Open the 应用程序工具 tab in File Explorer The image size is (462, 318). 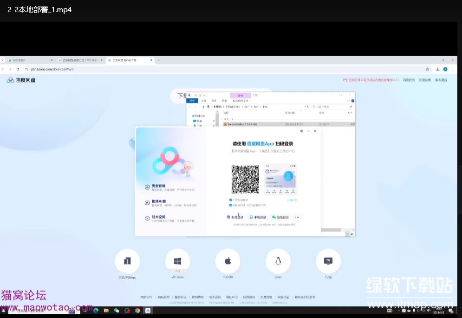click(x=241, y=101)
